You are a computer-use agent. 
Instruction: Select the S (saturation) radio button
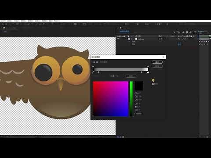click(x=136, y=97)
